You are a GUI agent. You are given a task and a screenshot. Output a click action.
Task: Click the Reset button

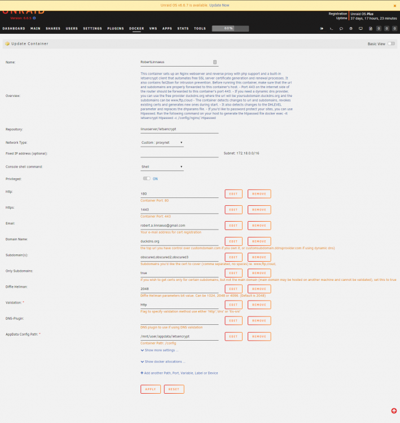[x=174, y=389]
